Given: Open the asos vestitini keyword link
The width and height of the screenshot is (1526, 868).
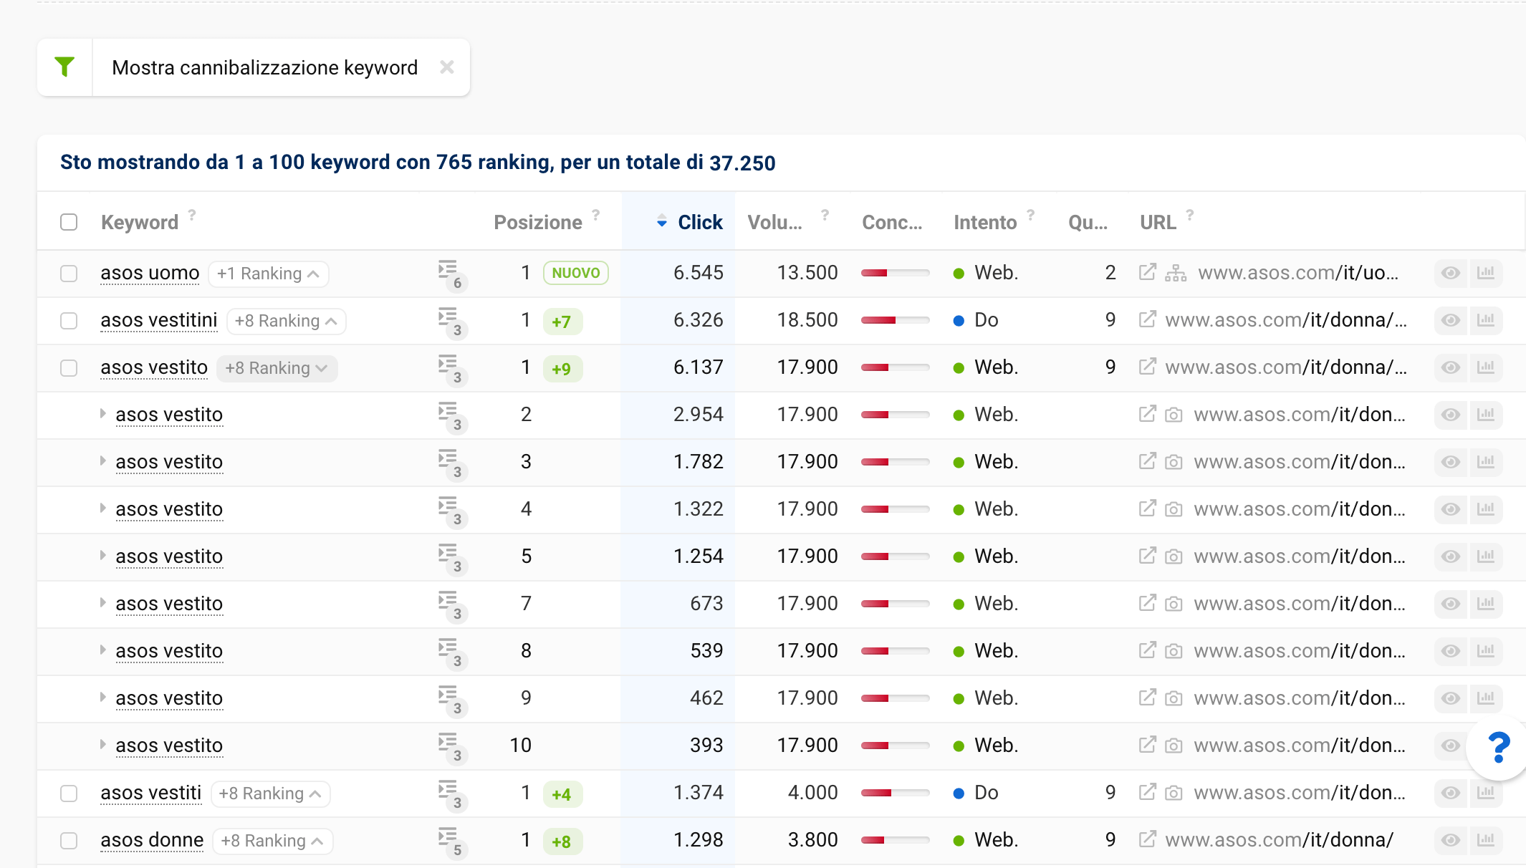Looking at the screenshot, I should coord(159,320).
